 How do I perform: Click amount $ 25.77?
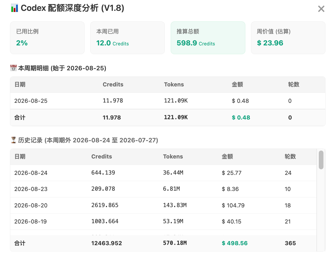[232, 173]
